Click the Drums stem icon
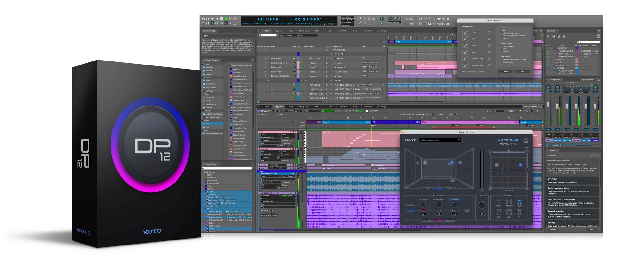The image size is (621, 265). click(465, 32)
